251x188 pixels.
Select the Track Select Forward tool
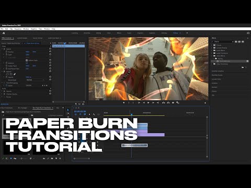pos(68,113)
